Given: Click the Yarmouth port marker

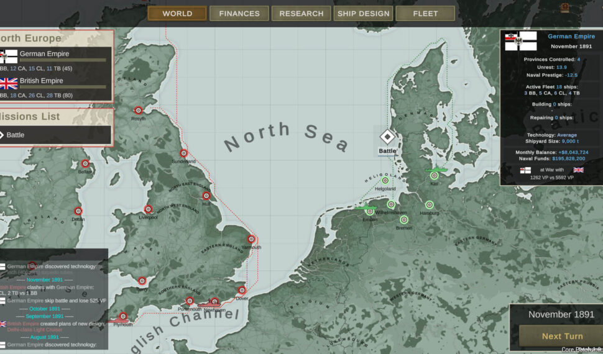Looking at the screenshot, I should (251, 239).
